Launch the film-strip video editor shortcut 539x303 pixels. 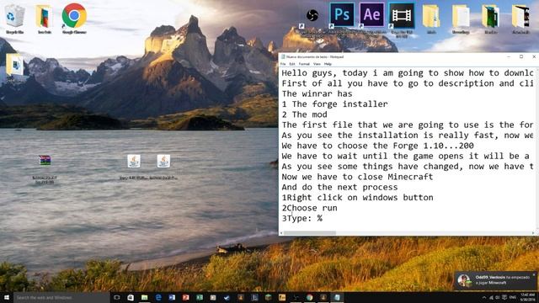coord(402,15)
